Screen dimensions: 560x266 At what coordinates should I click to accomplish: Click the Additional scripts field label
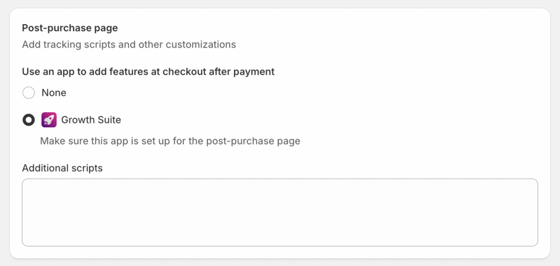[62, 168]
